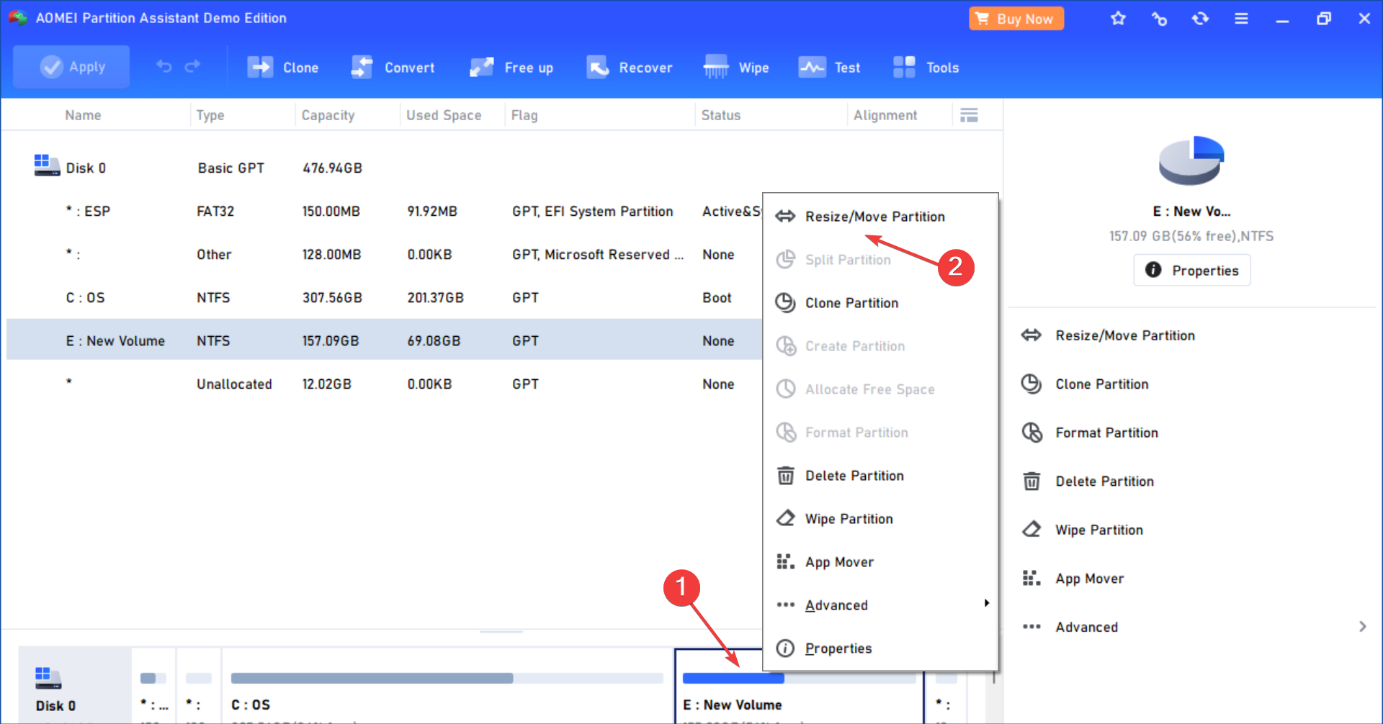Sort by the Capacity column header
1383x724 pixels.
[x=328, y=115]
